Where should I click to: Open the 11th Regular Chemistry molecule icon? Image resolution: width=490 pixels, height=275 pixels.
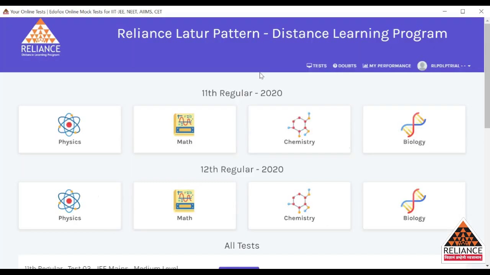click(299, 125)
